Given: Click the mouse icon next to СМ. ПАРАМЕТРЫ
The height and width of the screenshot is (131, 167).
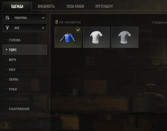Looking at the screenshot, I should point(57,22).
